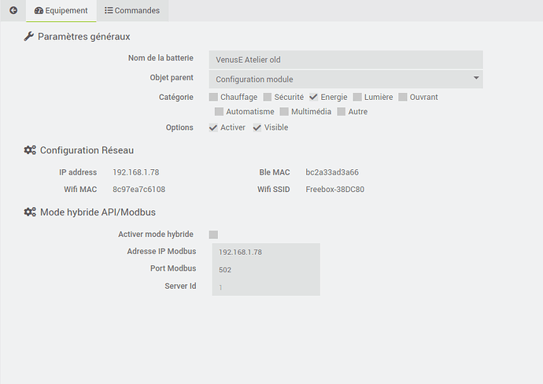Uncheck the Energie category box
Image resolution: width=543 pixels, height=384 pixels.
point(313,97)
